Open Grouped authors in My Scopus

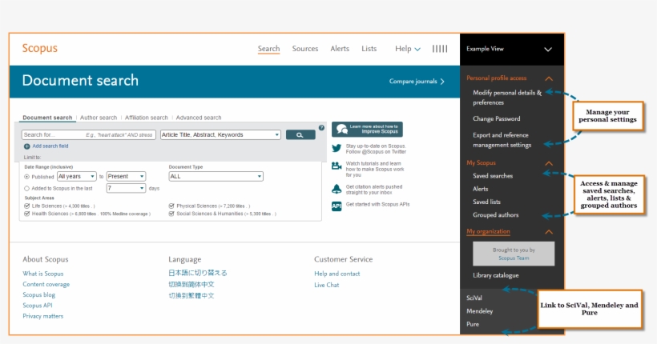click(x=496, y=214)
